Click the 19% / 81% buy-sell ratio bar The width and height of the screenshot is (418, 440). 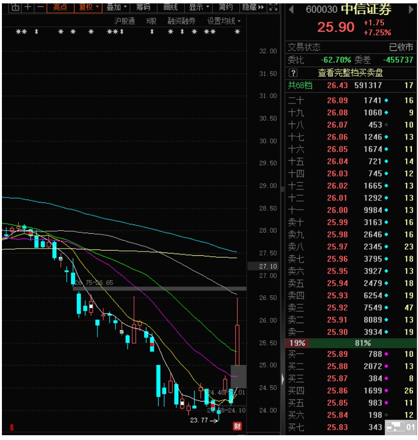click(351, 343)
